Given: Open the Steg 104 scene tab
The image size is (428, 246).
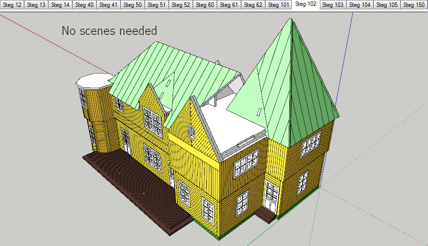Looking at the screenshot, I should click(x=360, y=5).
